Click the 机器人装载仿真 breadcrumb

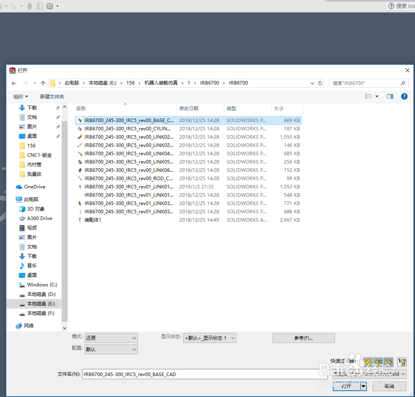point(161,83)
